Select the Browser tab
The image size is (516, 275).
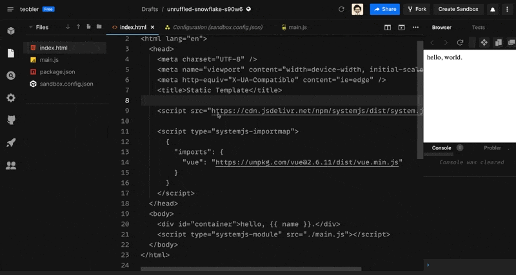[442, 28]
